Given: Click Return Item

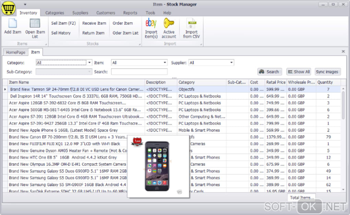Looking at the screenshot, I should (93, 33).
